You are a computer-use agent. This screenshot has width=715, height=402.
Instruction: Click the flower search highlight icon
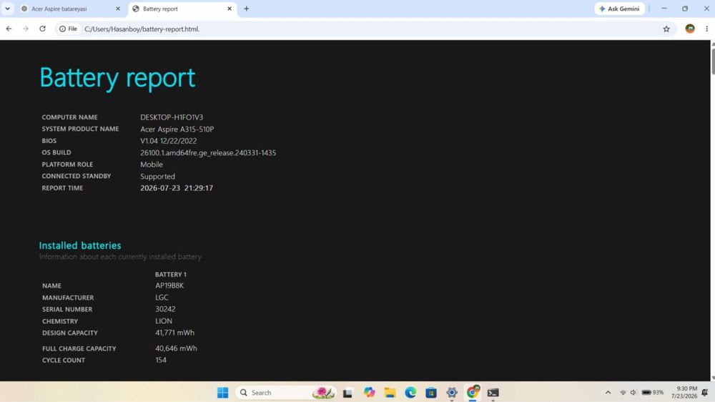point(323,393)
